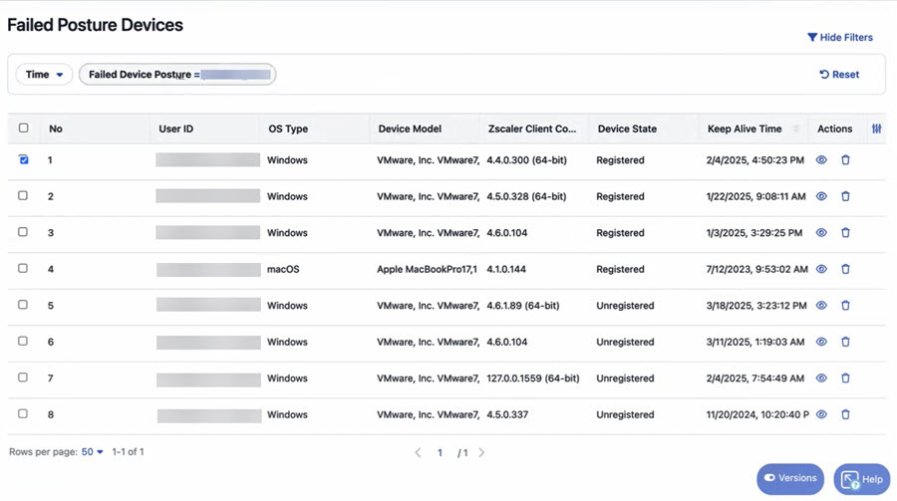Click the Hide Filters link
The height and width of the screenshot is (501, 897).
click(x=839, y=38)
